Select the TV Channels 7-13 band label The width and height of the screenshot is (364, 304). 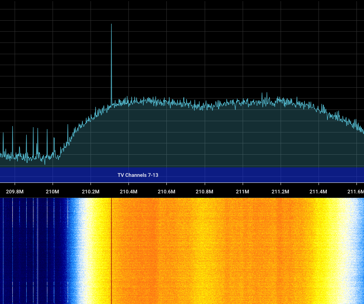(x=137, y=175)
